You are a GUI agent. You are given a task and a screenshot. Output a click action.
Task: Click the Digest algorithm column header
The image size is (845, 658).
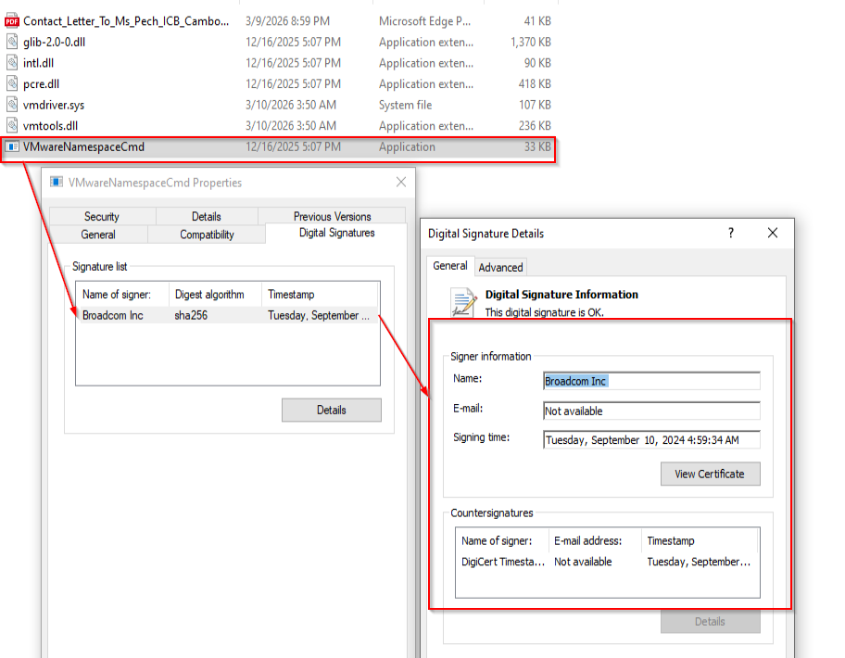[x=215, y=294]
